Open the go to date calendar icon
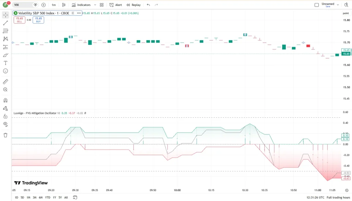352x201 pixels. [75, 198]
